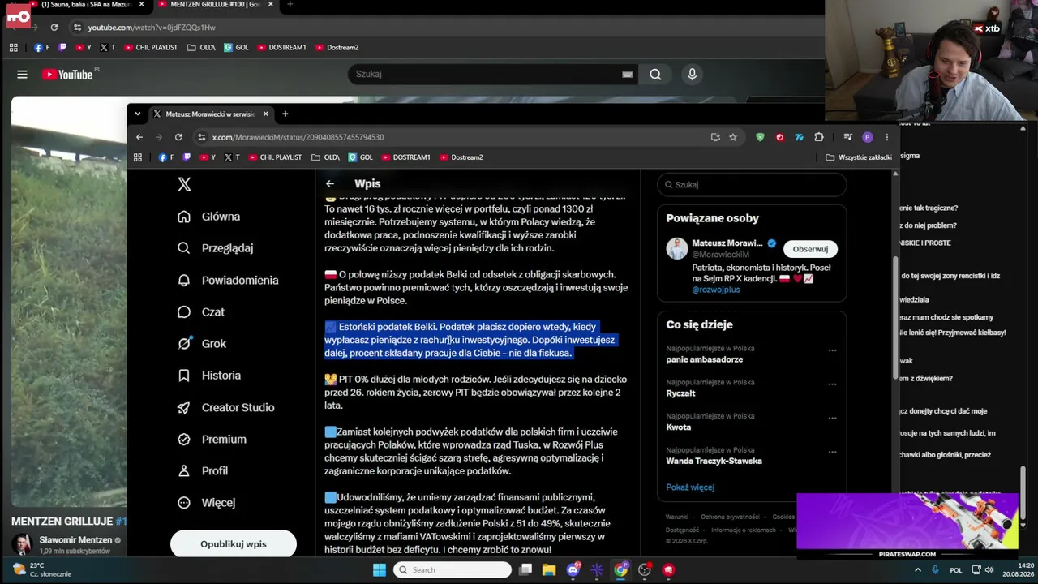Open Czat in the X sidebar
This screenshot has height=584, width=1038.
tap(201, 311)
